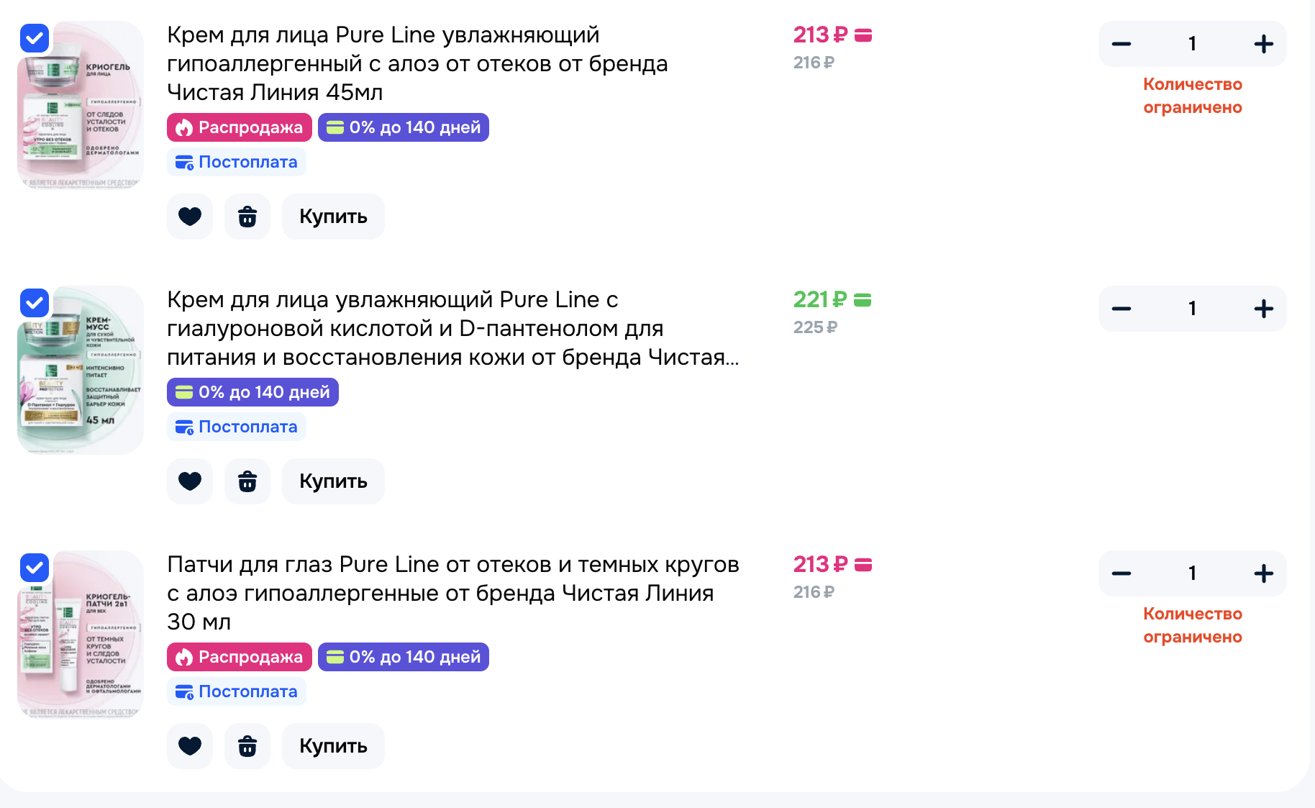Decrease quantity of eye patches
This screenshot has width=1315, height=808.
pos(1121,573)
